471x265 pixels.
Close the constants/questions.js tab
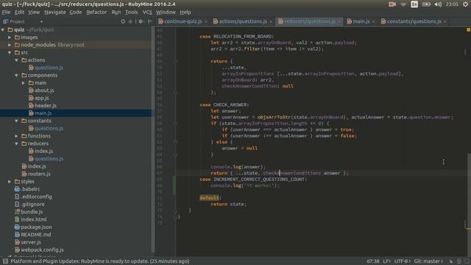(445, 21)
